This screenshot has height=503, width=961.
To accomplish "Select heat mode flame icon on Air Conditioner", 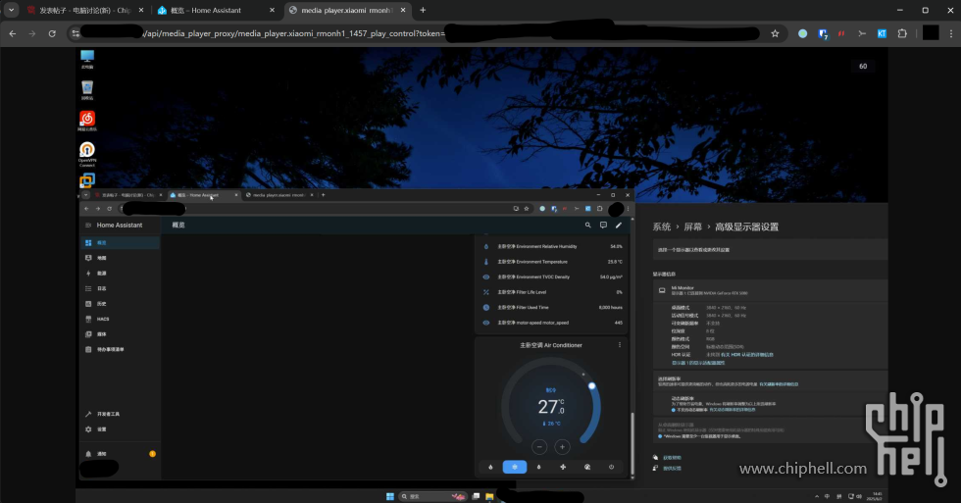I will [490, 467].
